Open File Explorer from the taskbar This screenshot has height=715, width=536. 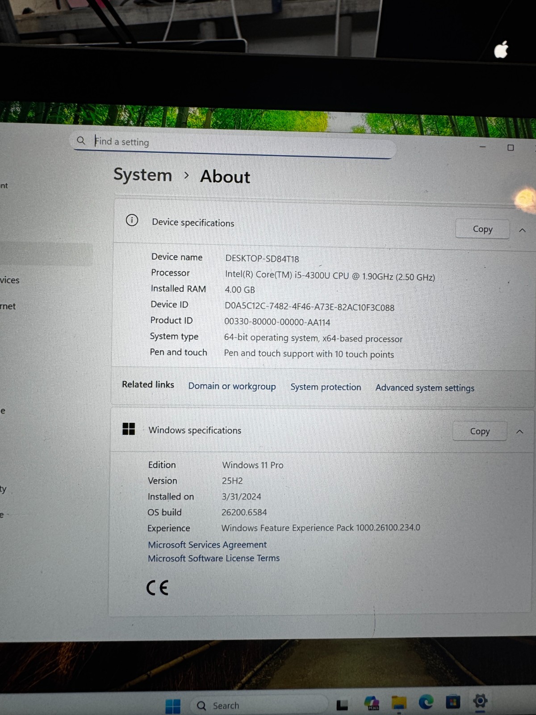399,703
